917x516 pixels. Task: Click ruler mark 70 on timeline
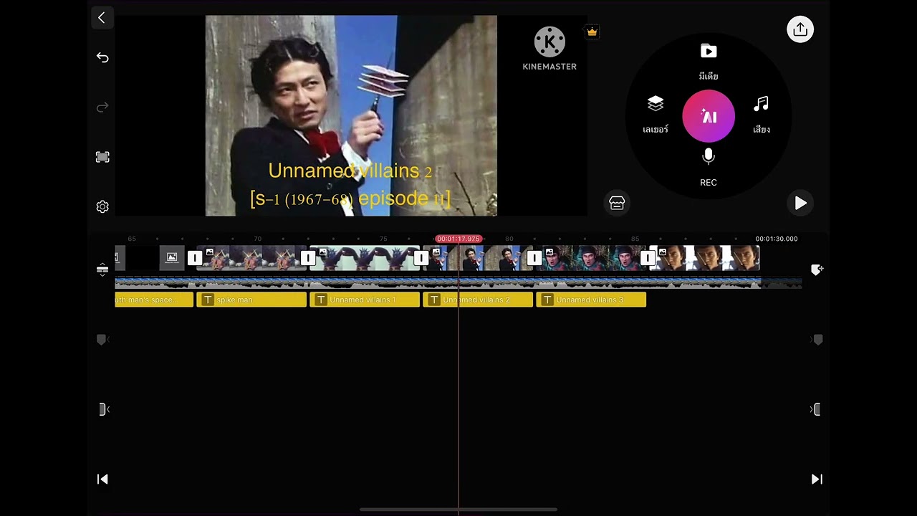(x=257, y=239)
